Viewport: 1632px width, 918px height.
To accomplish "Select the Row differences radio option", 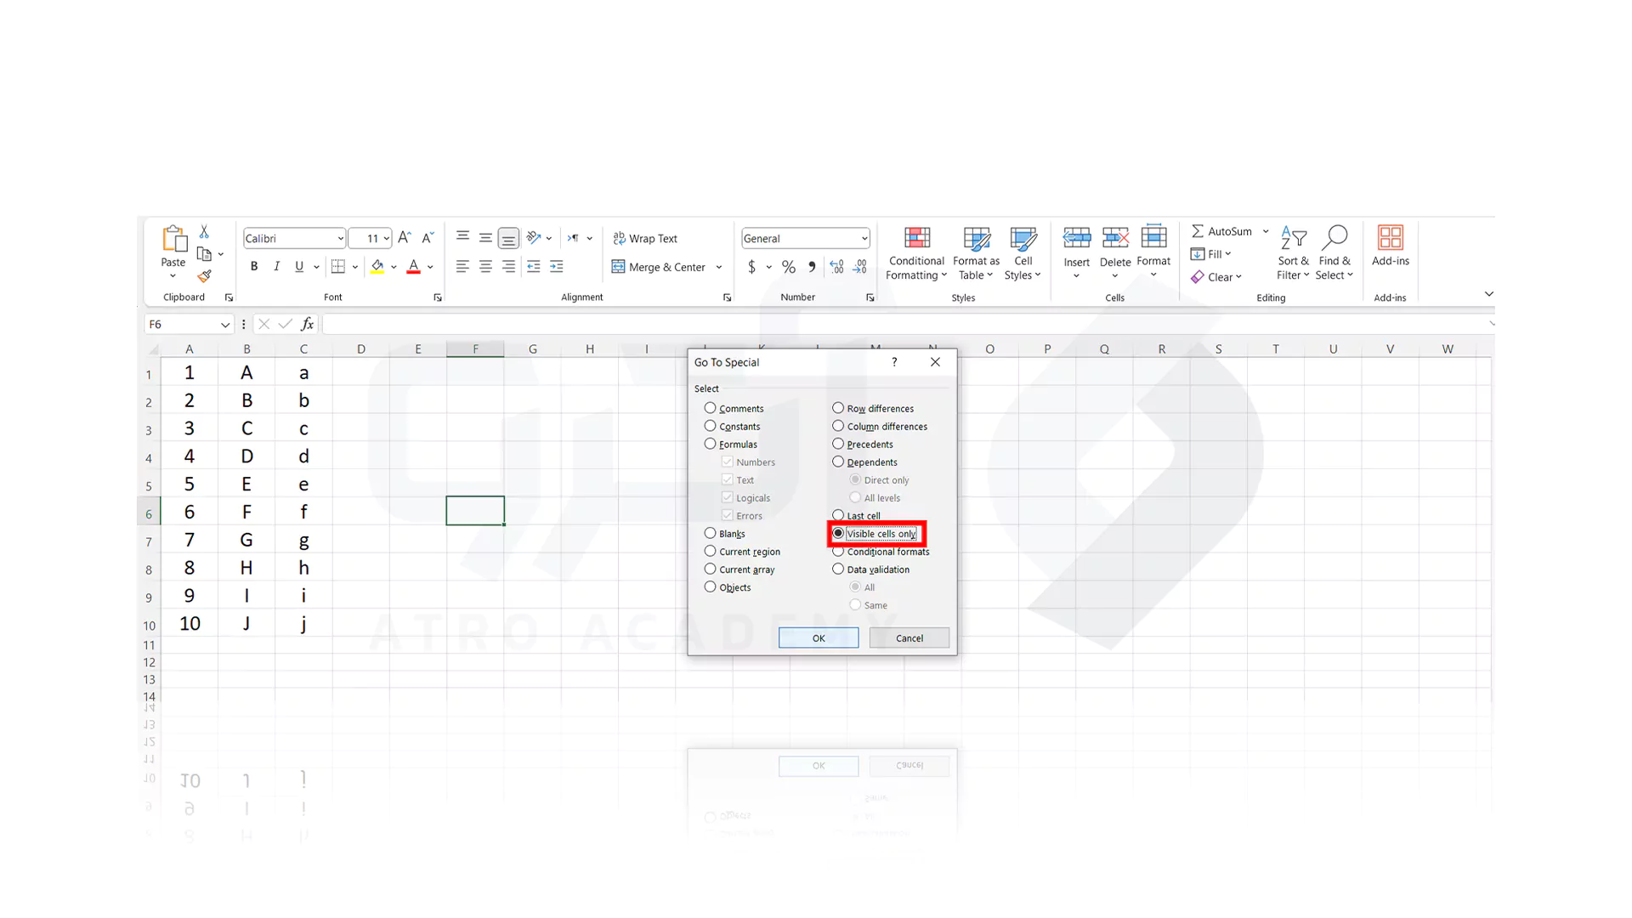I will click(x=838, y=409).
